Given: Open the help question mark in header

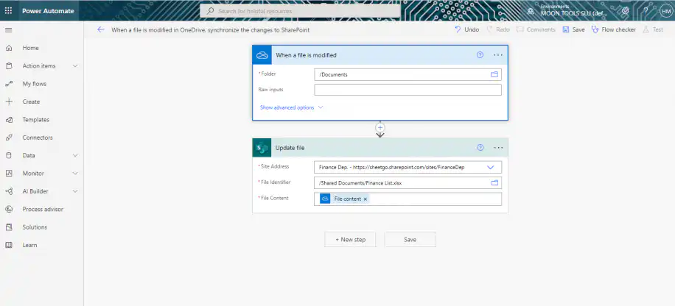Looking at the screenshot, I should coord(646,11).
